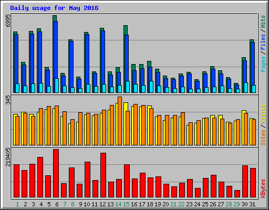Screen dimensions: 269x210
Task: Click day 14 on the x-axis
Action: pos(118,204)
